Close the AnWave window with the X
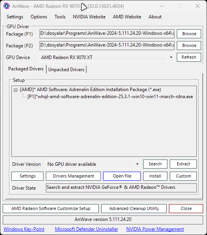Screen dimensions: 207x235 click(x=198, y=6)
